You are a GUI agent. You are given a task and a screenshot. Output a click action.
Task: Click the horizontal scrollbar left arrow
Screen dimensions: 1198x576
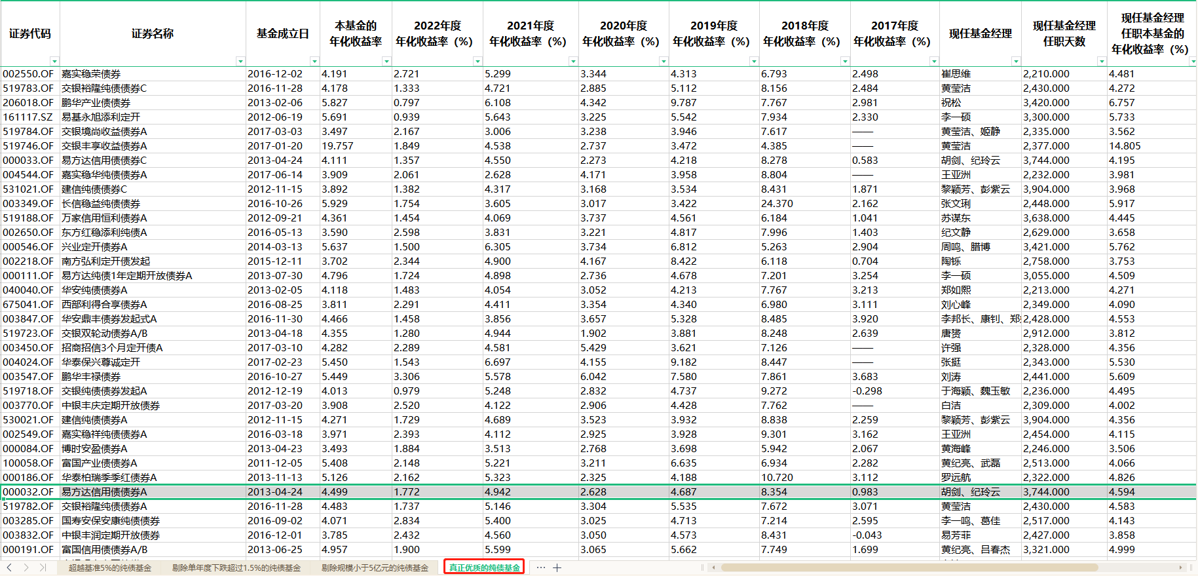point(714,567)
